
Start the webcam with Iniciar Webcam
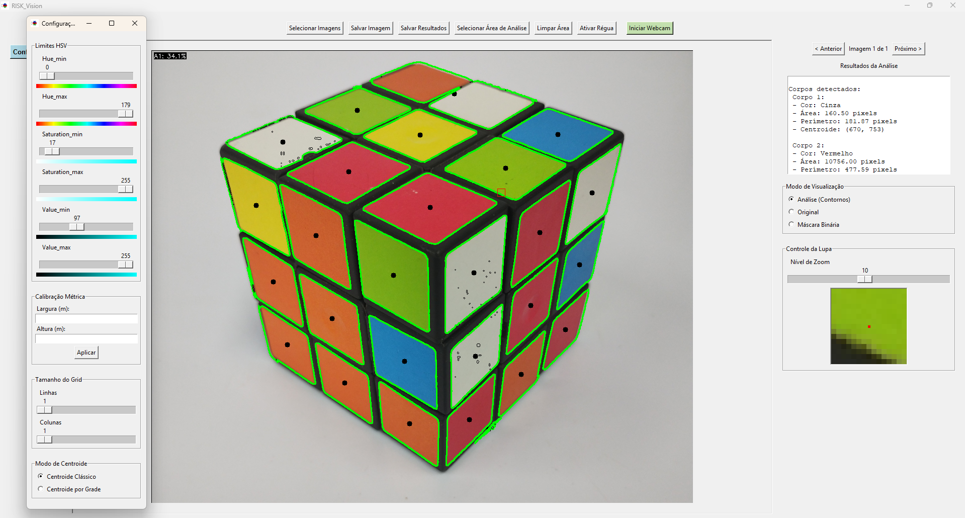pos(649,28)
